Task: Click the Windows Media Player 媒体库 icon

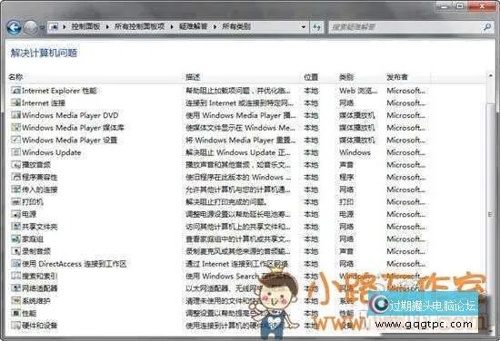Action: 15,128
